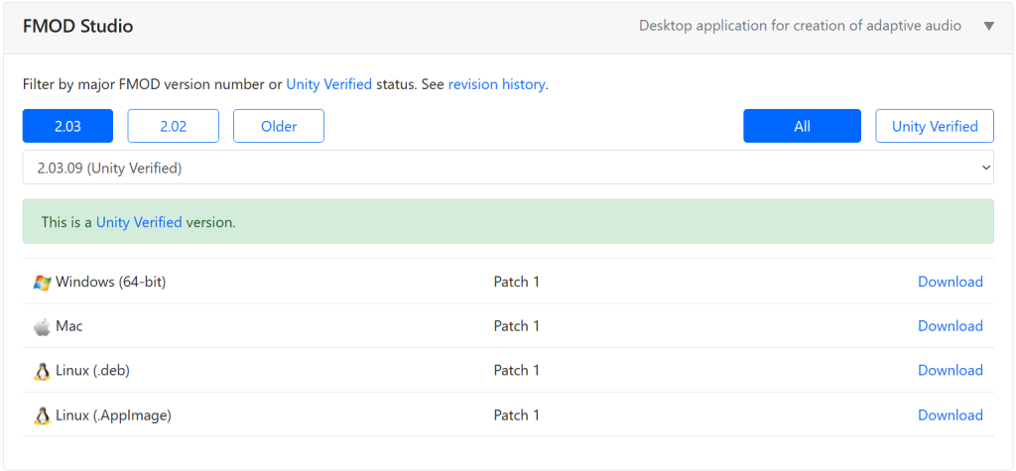The image size is (1016, 471).
Task: Collapse the FMOD Studio section triangle
Action: (x=988, y=27)
